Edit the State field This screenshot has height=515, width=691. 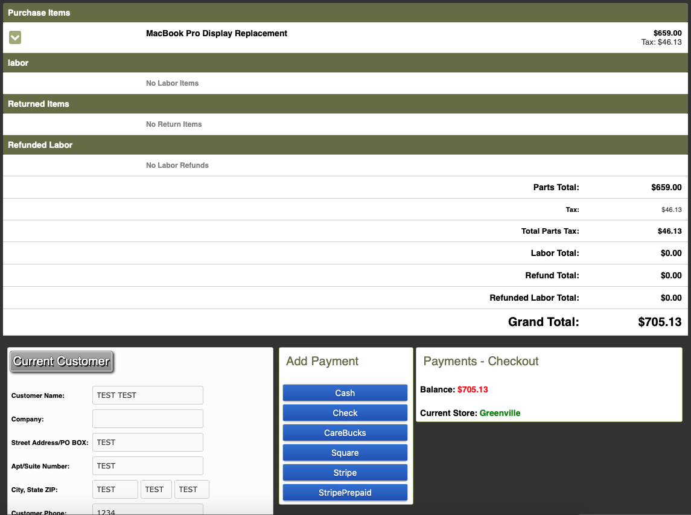point(156,490)
